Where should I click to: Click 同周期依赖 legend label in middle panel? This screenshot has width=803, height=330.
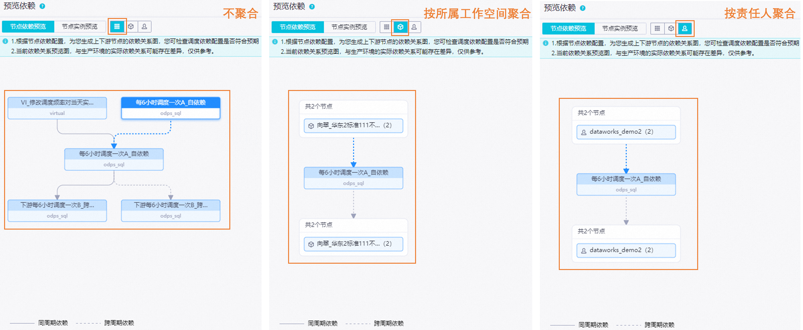pos(323,323)
